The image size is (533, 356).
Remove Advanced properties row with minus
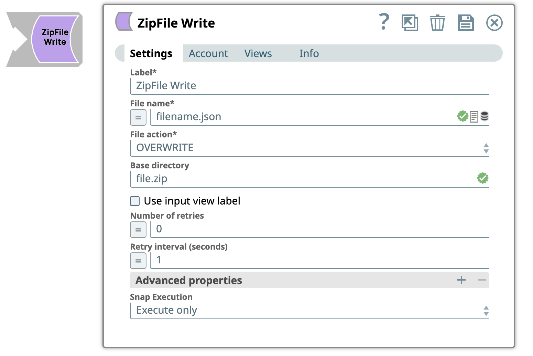click(482, 280)
